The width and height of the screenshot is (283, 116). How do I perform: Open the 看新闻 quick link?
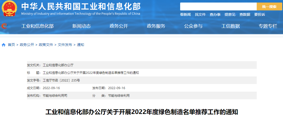[x=185, y=14]
